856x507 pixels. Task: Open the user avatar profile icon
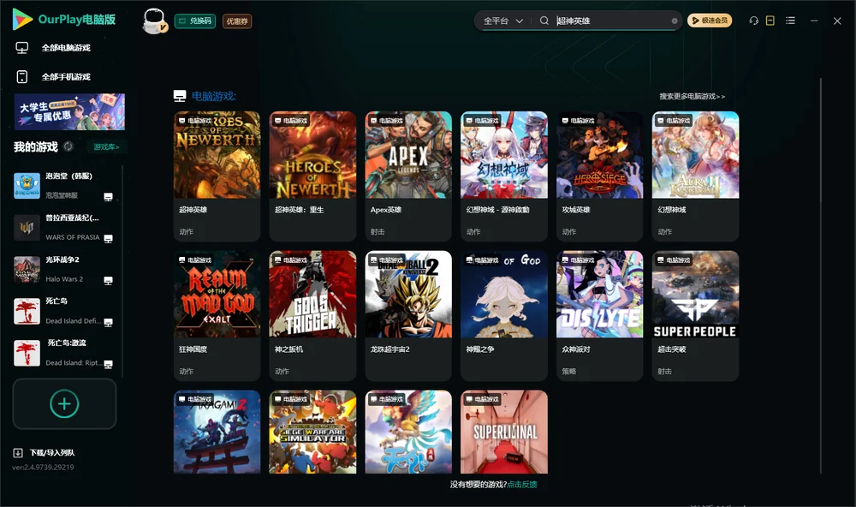click(x=154, y=21)
